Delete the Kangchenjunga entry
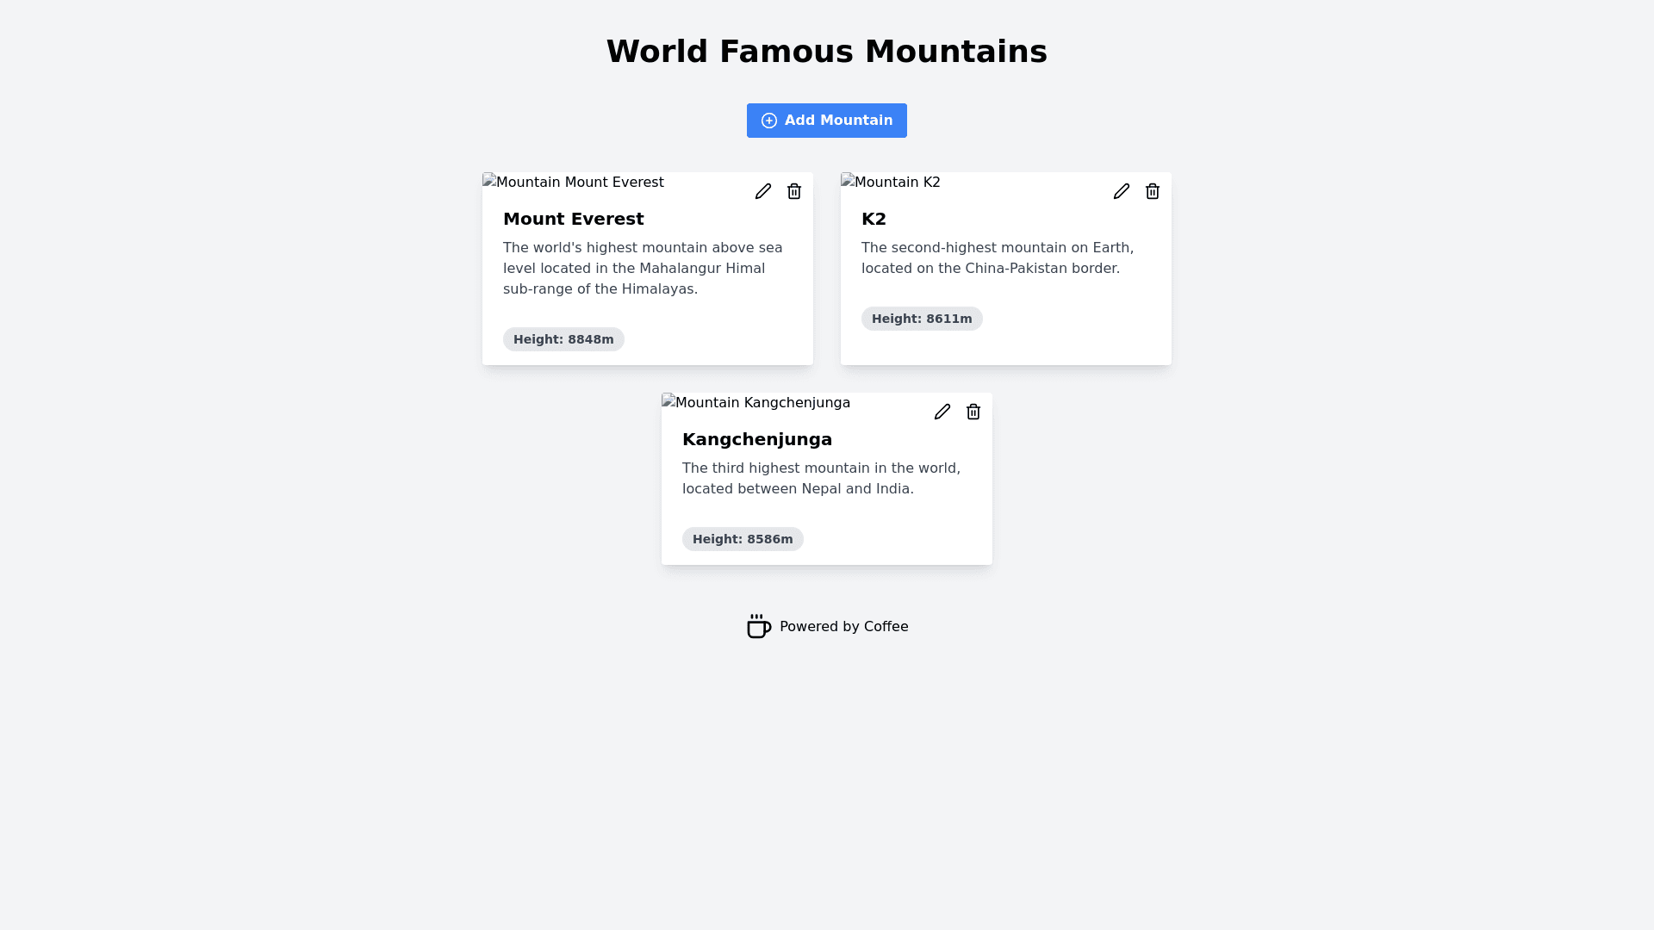This screenshot has width=1654, height=930. point(973,412)
